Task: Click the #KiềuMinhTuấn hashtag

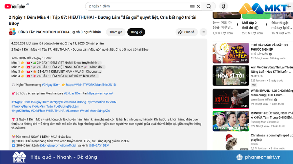Action: [x=42, y=106]
